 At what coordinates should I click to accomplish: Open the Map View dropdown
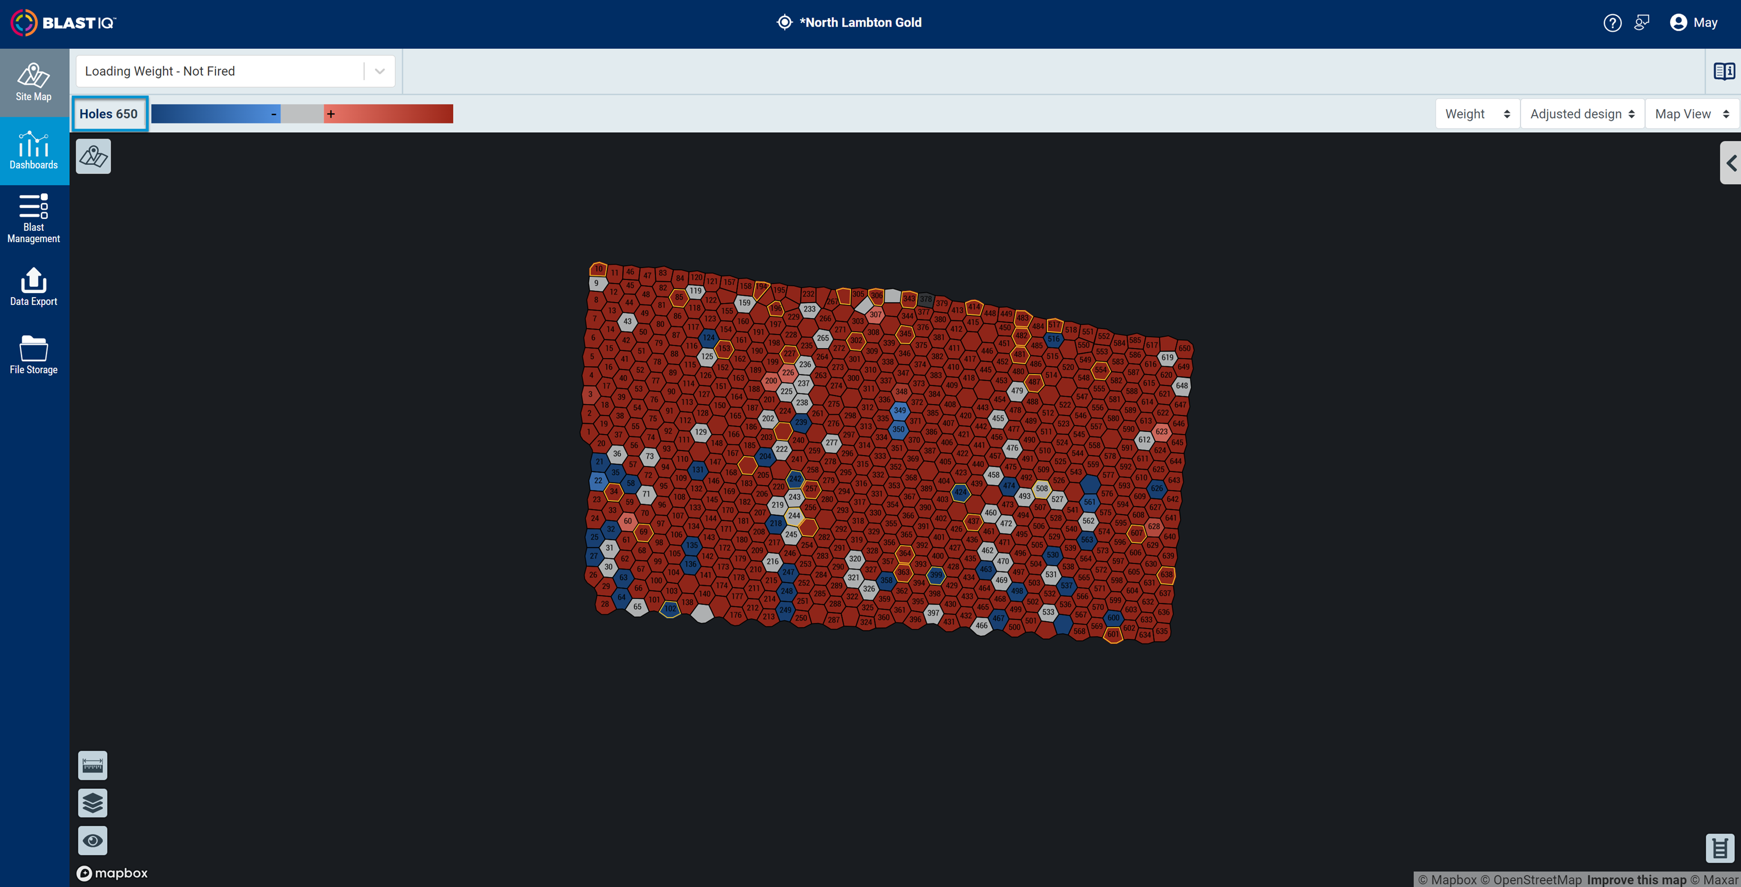(x=1692, y=114)
